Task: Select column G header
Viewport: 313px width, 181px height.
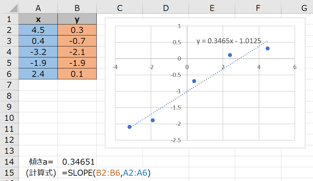Action: (x=297, y=8)
